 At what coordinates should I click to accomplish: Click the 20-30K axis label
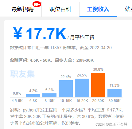[98, 101]
